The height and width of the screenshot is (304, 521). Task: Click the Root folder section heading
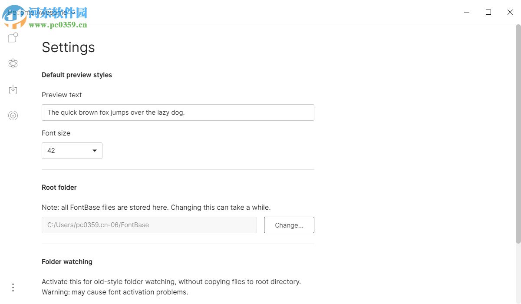pyautogui.click(x=59, y=188)
